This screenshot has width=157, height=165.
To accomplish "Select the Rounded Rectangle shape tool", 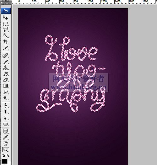I will click(5, 124).
